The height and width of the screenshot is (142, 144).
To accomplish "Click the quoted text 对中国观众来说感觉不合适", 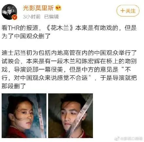I will tap(51, 78).
